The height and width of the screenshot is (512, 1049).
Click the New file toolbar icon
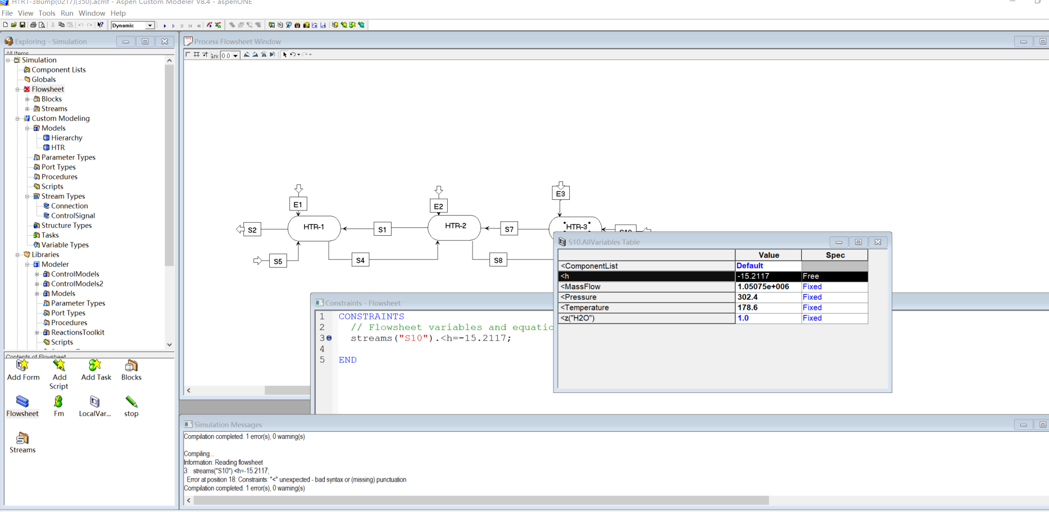pos(6,25)
